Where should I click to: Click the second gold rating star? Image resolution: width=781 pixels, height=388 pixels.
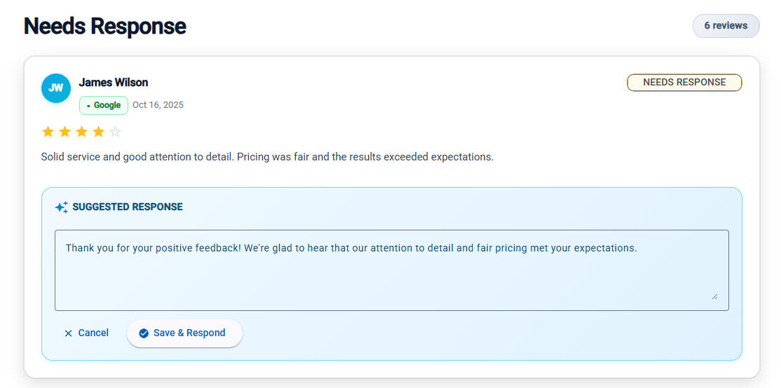coord(64,132)
